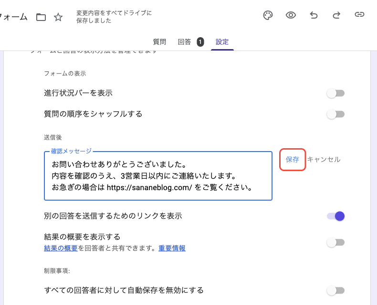Toggle すべての回答者に対して自動保存を無効にする
The height and width of the screenshot is (305, 377).
[335, 291]
